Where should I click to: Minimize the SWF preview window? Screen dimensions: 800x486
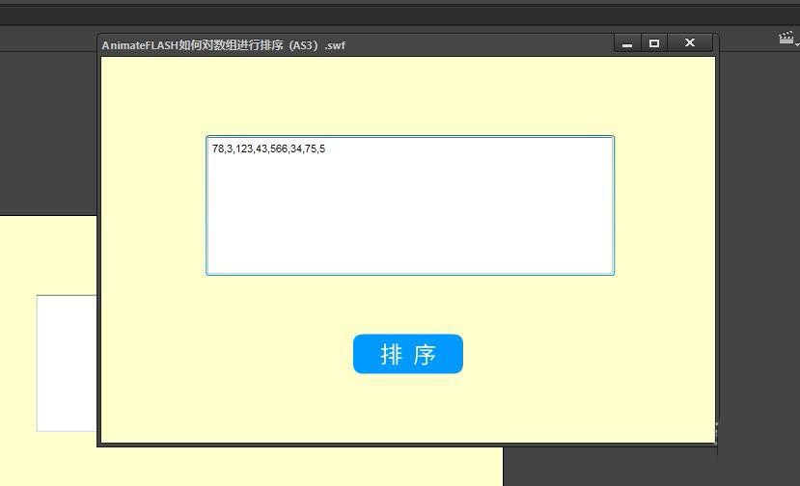point(627,43)
